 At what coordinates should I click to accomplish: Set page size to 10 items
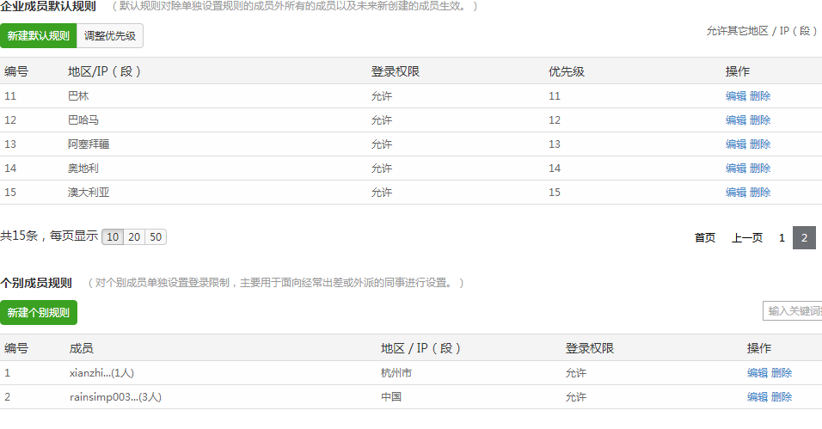(113, 236)
